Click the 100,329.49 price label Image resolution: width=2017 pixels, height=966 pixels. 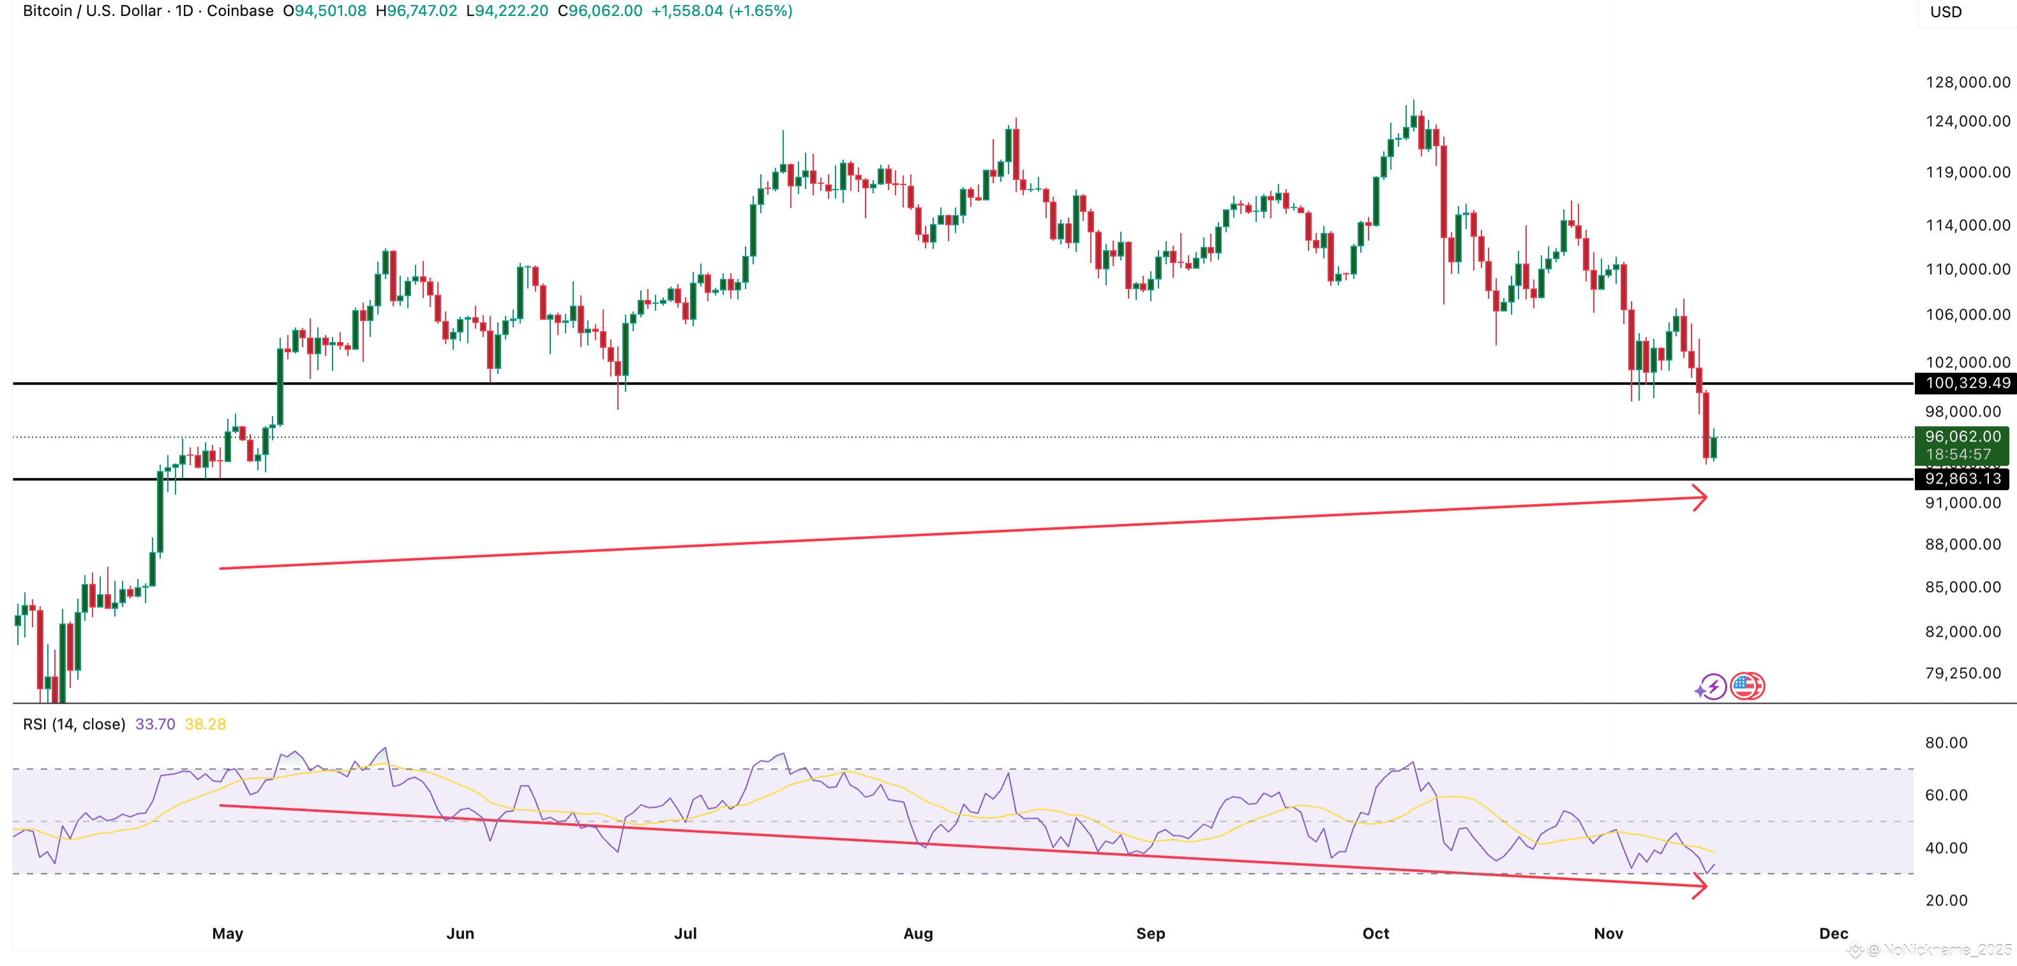(1967, 383)
